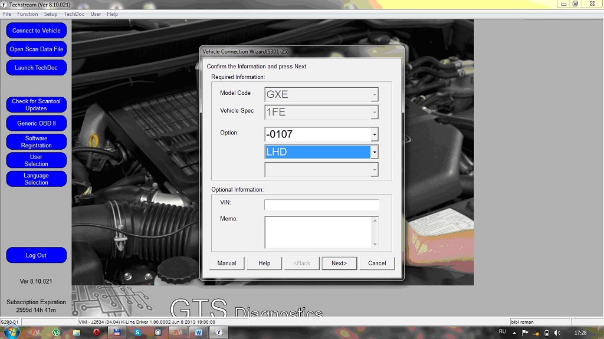This screenshot has width=604, height=339.
Task: Open the Setup menu
Action: pos(51,14)
